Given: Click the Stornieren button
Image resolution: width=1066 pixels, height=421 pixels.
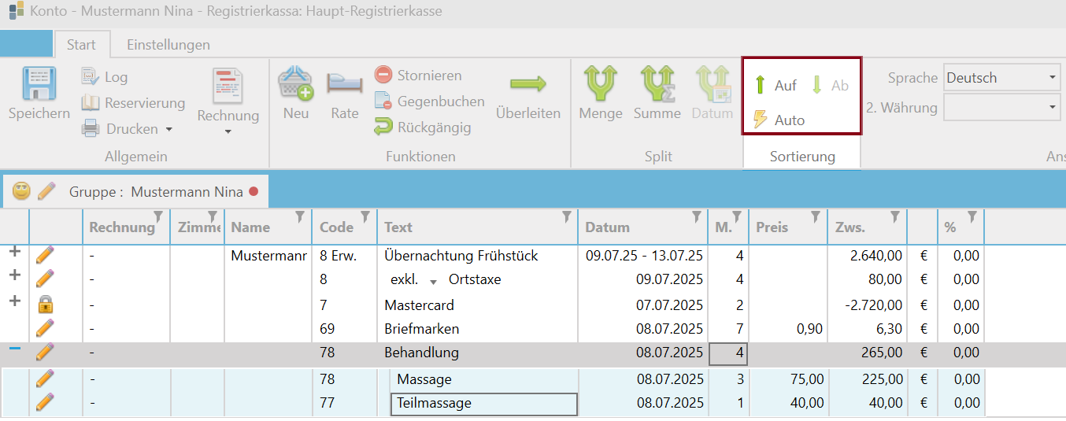Looking at the screenshot, I should 418,76.
